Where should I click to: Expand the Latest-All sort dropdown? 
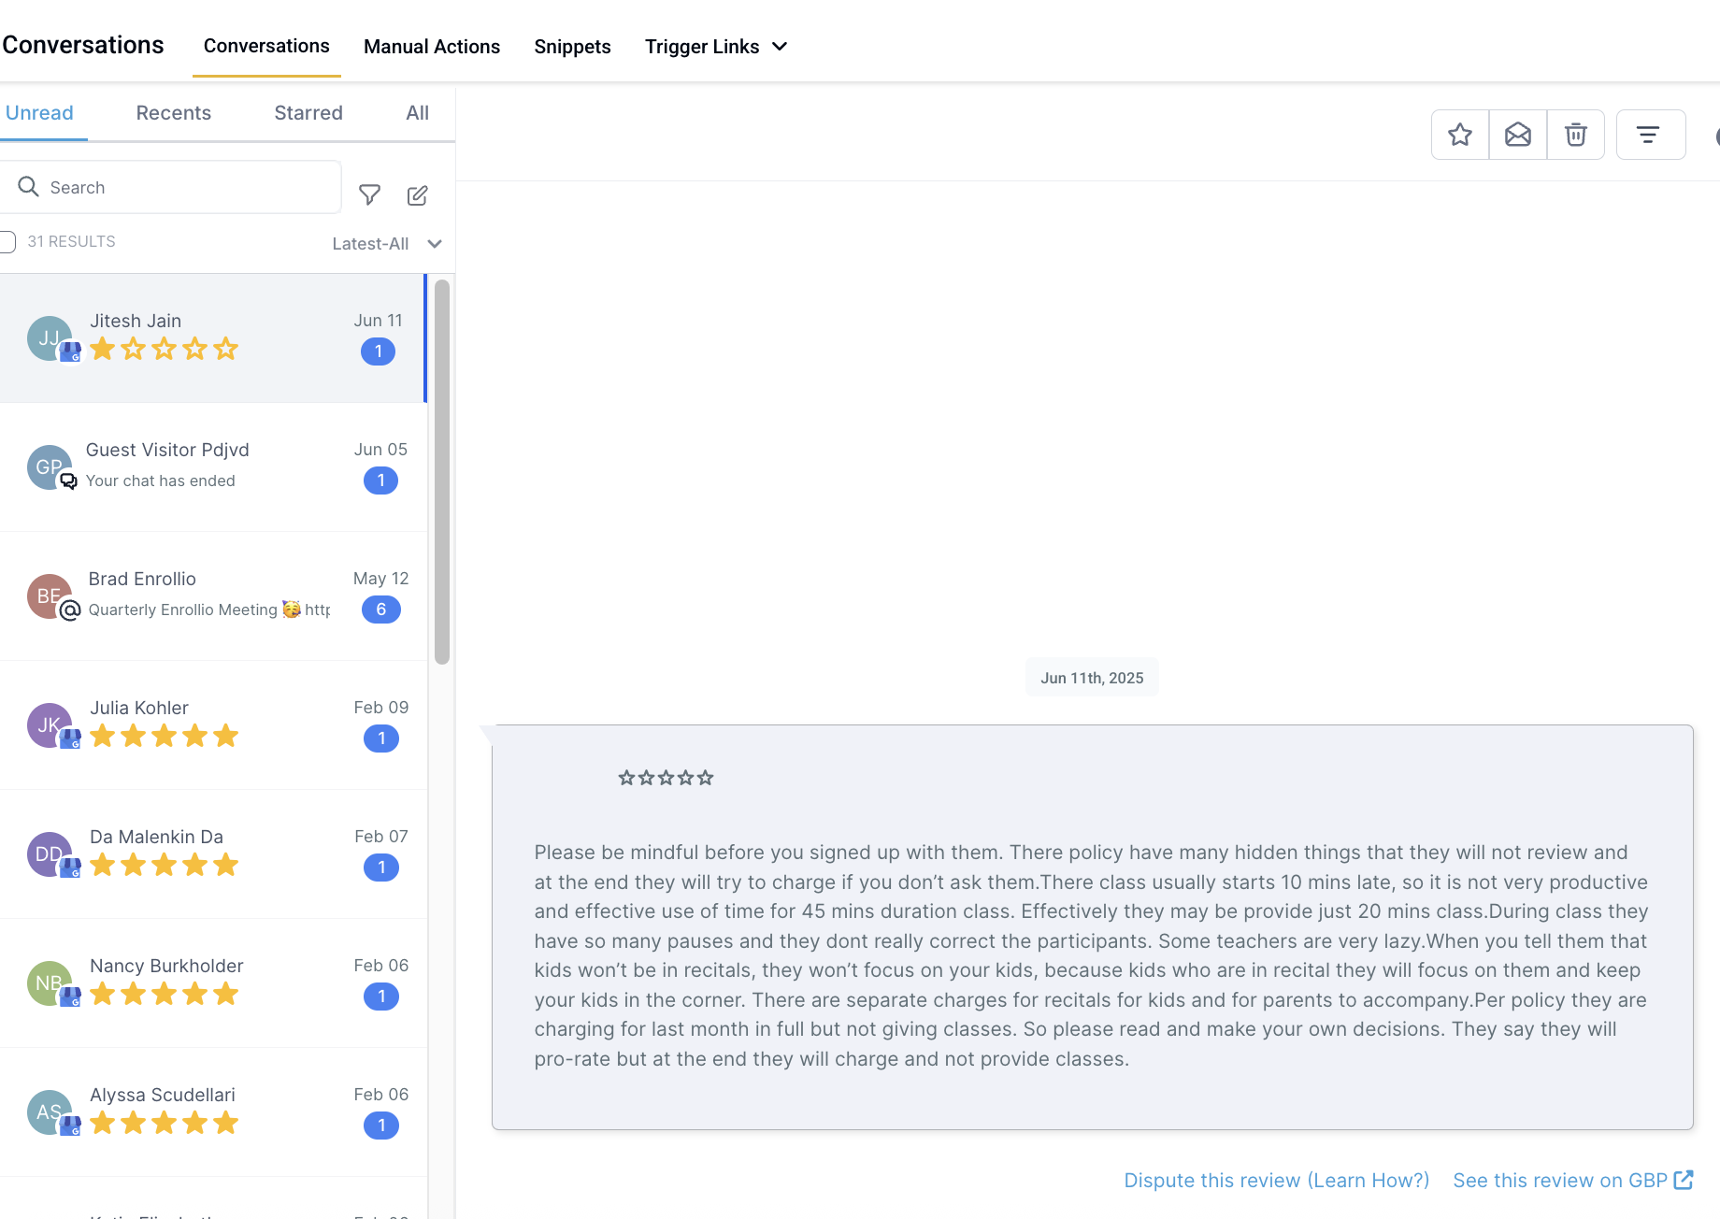pyautogui.click(x=387, y=244)
